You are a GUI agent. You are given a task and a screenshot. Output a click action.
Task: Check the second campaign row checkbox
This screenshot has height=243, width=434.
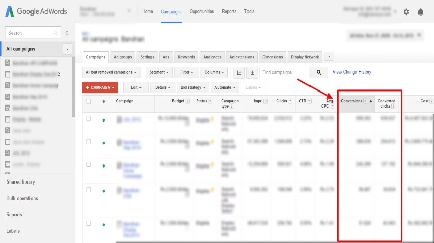click(89, 141)
